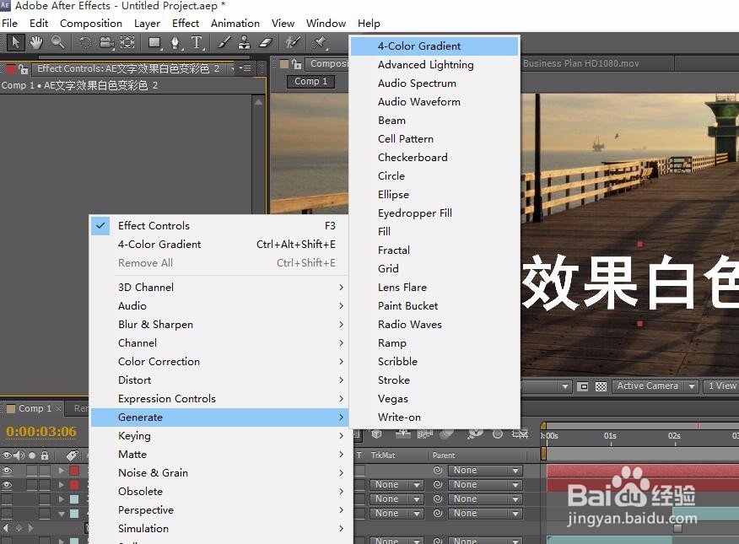Select the Hand tool

tap(36, 42)
